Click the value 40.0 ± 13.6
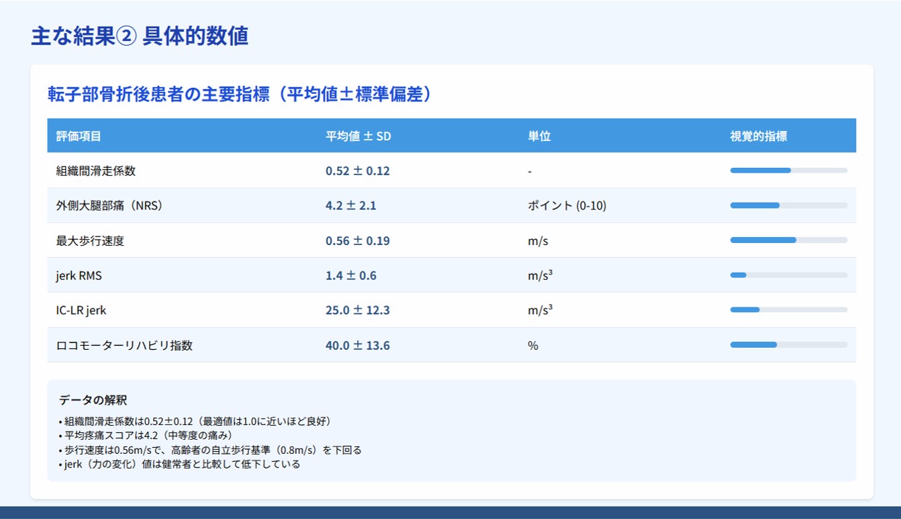 [x=357, y=346]
